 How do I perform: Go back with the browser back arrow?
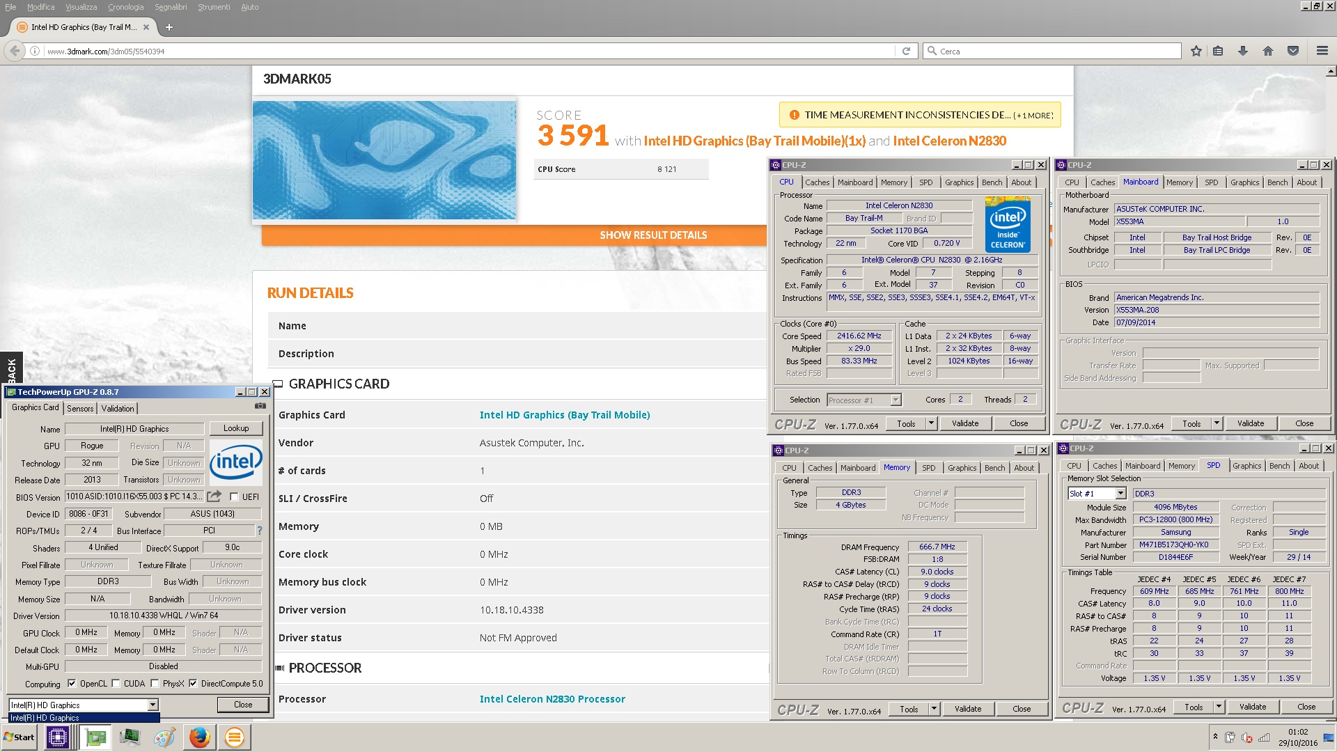[15, 51]
